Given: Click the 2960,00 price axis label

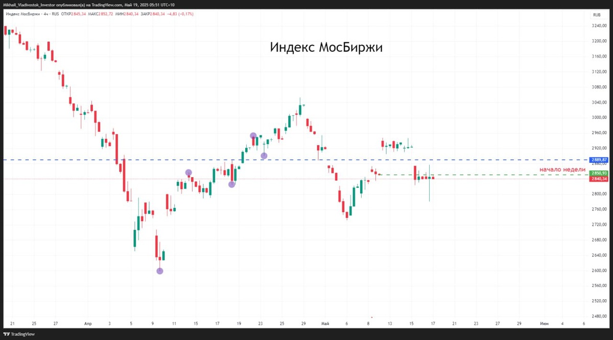Looking at the screenshot, I should click(598, 133).
